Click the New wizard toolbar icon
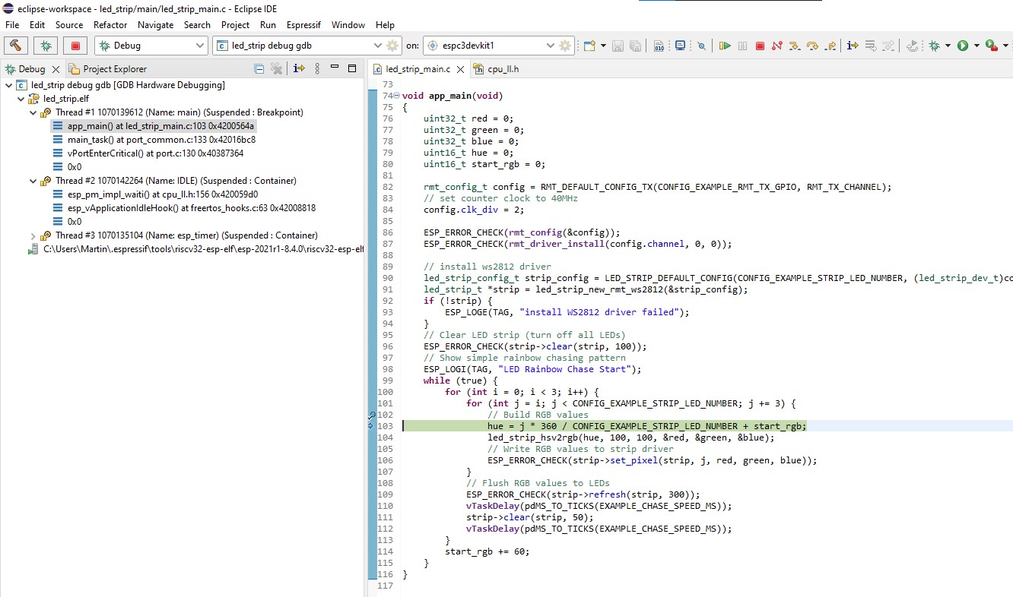This screenshot has width=1013, height=597. pos(589,46)
